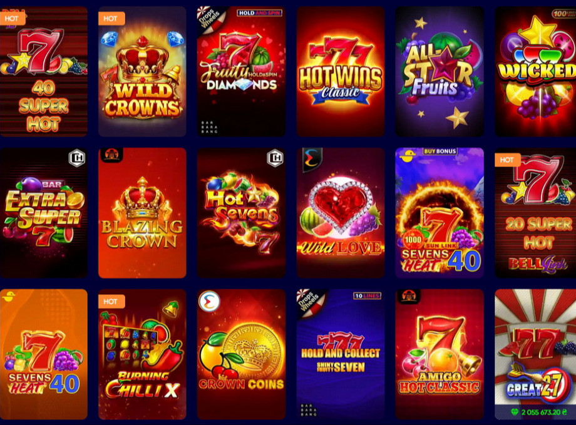Click yellow hat provider icon on orange Sevens Heat 40
Viewport: 576px width, 425px height.
click(x=8, y=296)
